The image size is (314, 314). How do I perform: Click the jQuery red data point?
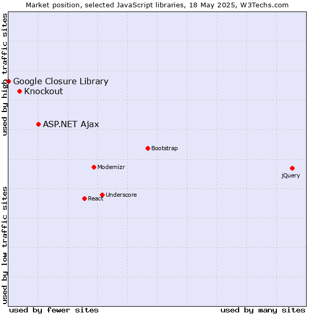pos(292,168)
